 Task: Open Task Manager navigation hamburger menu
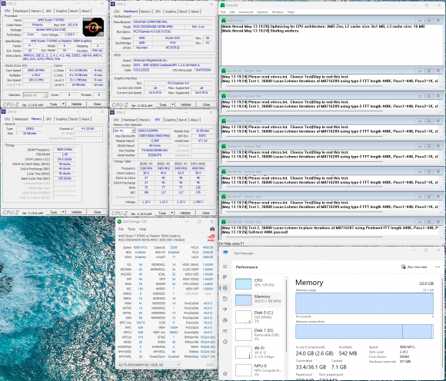(x=225, y=267)
